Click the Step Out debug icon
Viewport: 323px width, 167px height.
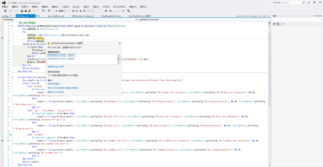tap(85, 11)
